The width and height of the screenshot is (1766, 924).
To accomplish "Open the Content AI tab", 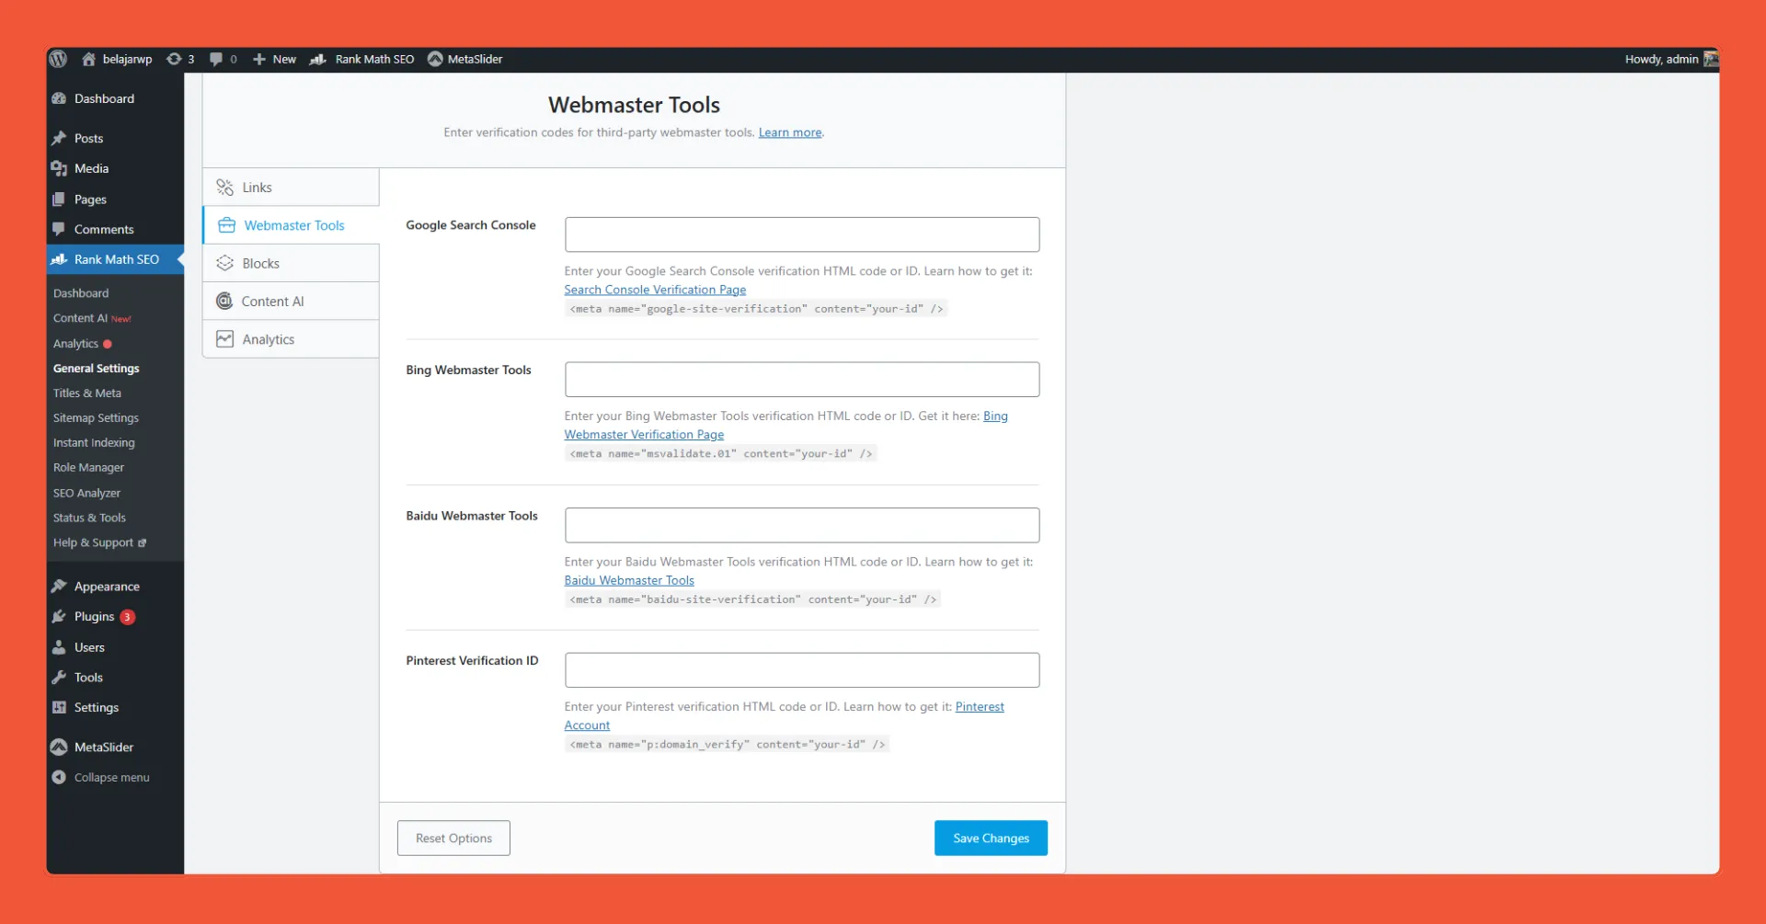I will [271, 301].
